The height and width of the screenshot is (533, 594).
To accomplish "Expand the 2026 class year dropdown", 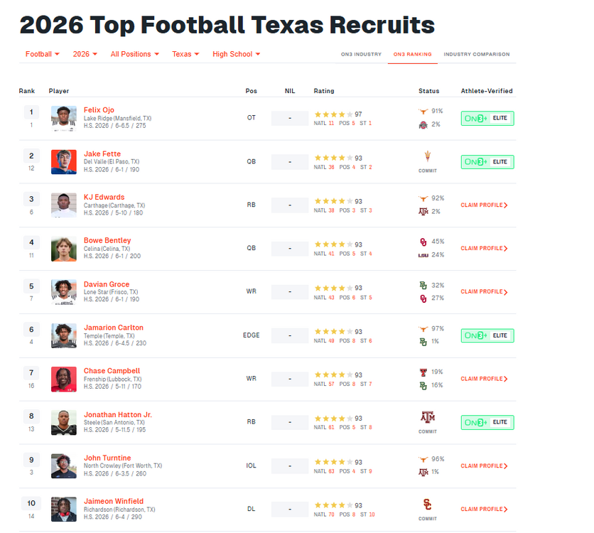I will 85,54.
